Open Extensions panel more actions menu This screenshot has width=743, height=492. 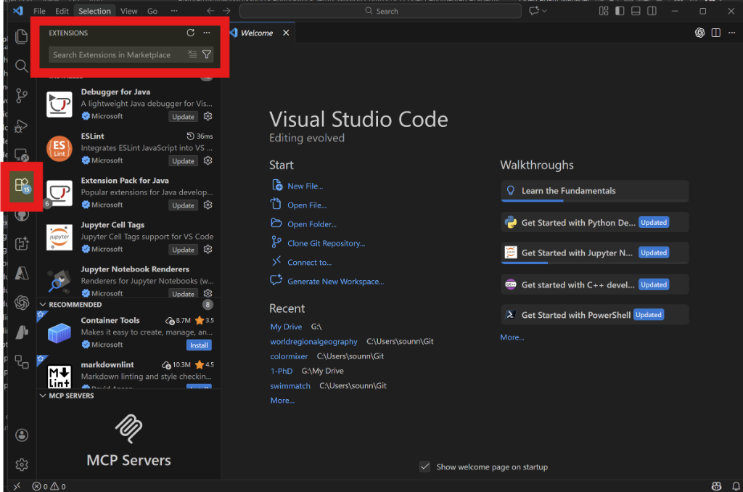207,33
